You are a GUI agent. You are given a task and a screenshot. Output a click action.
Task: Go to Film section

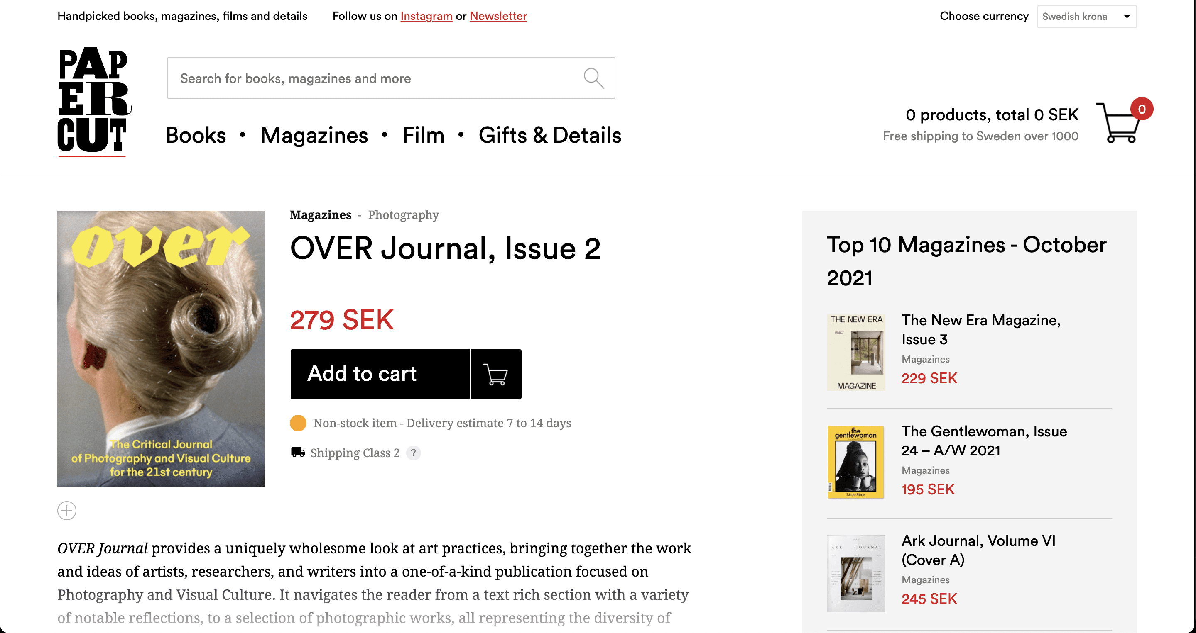pos(423,135)
